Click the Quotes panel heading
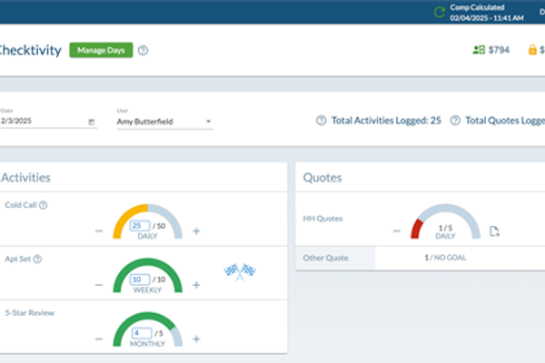545x363 pixels. pos(322,178)
